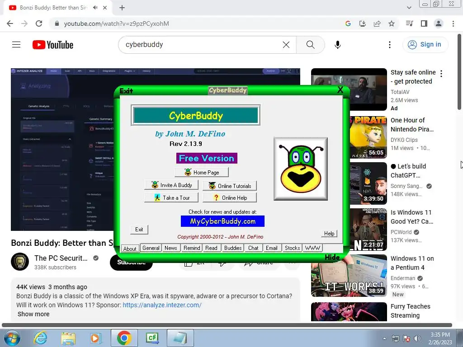The height and width of the screenshot is (347, 463).
Task: Switch to the Buddies tab
Action: (x=233, y=248)
